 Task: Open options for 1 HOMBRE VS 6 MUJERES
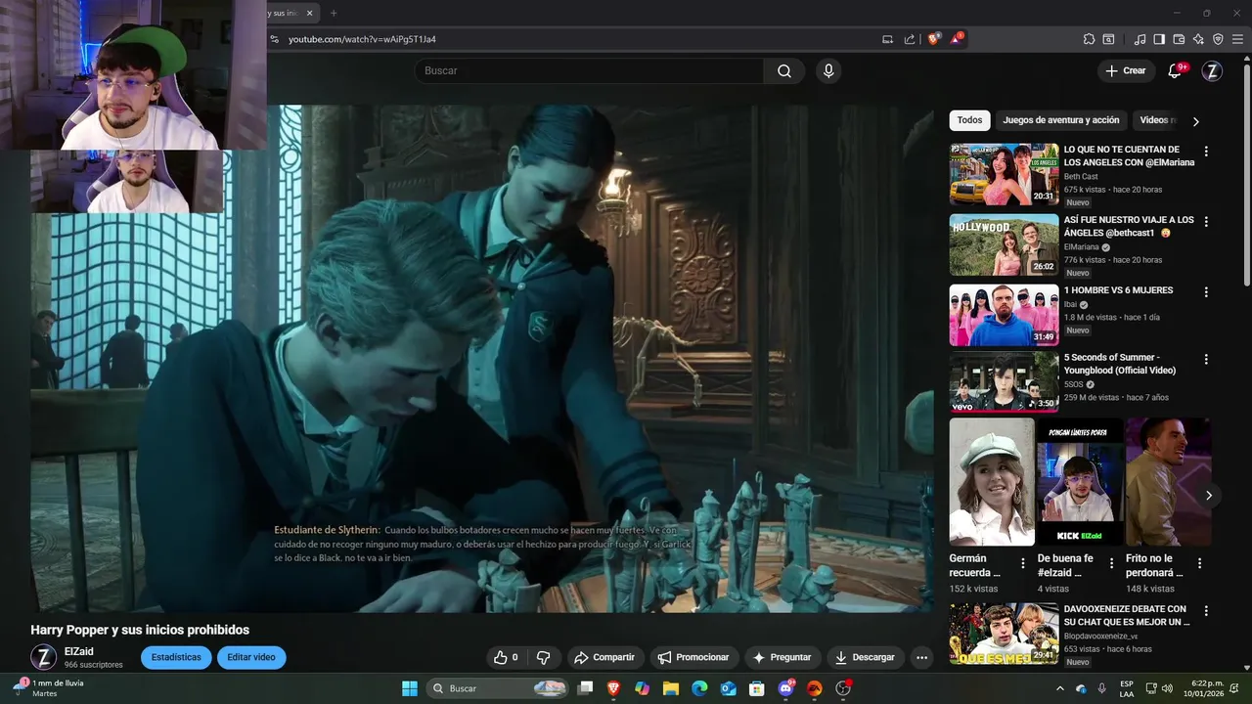pos(1206,292)
